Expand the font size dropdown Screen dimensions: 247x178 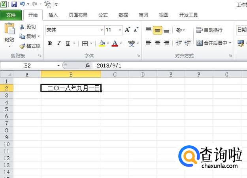pos(119,30)
